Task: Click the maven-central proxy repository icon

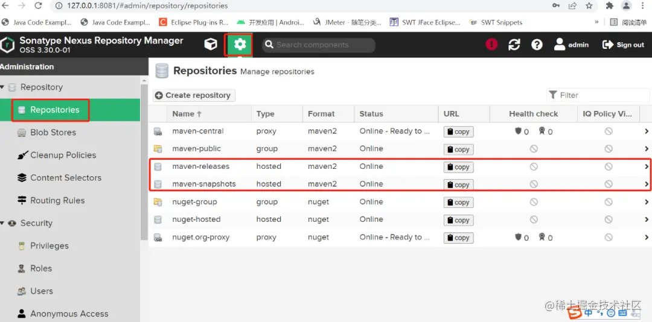Action: [158, 131]
